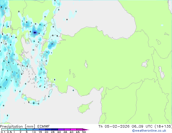This screenshot has width=172, height=133.
Task: Click the 1–2 mm legend swatch
Action: click(17, 129)
